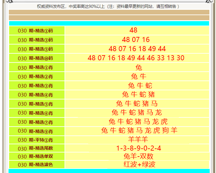Click the 红波+绿波 result in the 精选波色 row
The image size is (216, 173).
[x=139, y=164]
